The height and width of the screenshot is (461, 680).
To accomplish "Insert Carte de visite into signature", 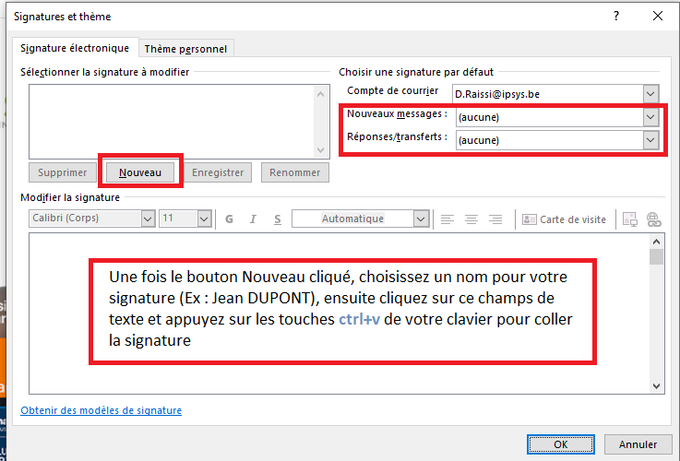I will 564,219.
